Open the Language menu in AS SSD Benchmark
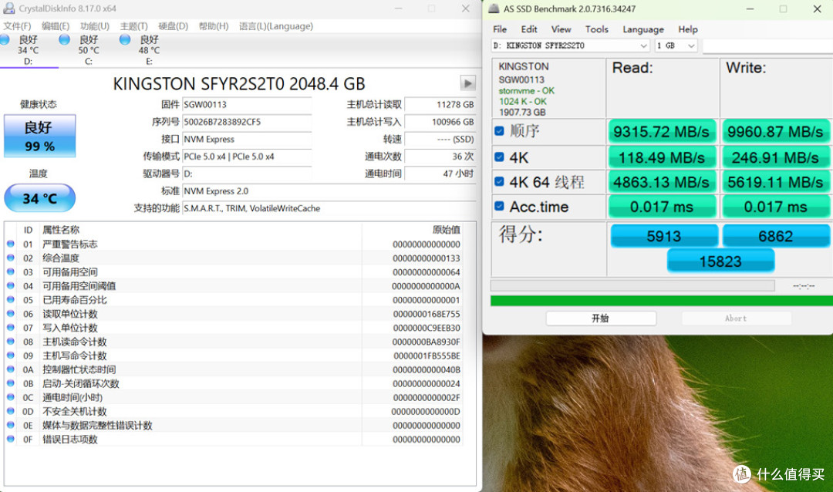Screen dimensions: 833x492 point(643,29)
